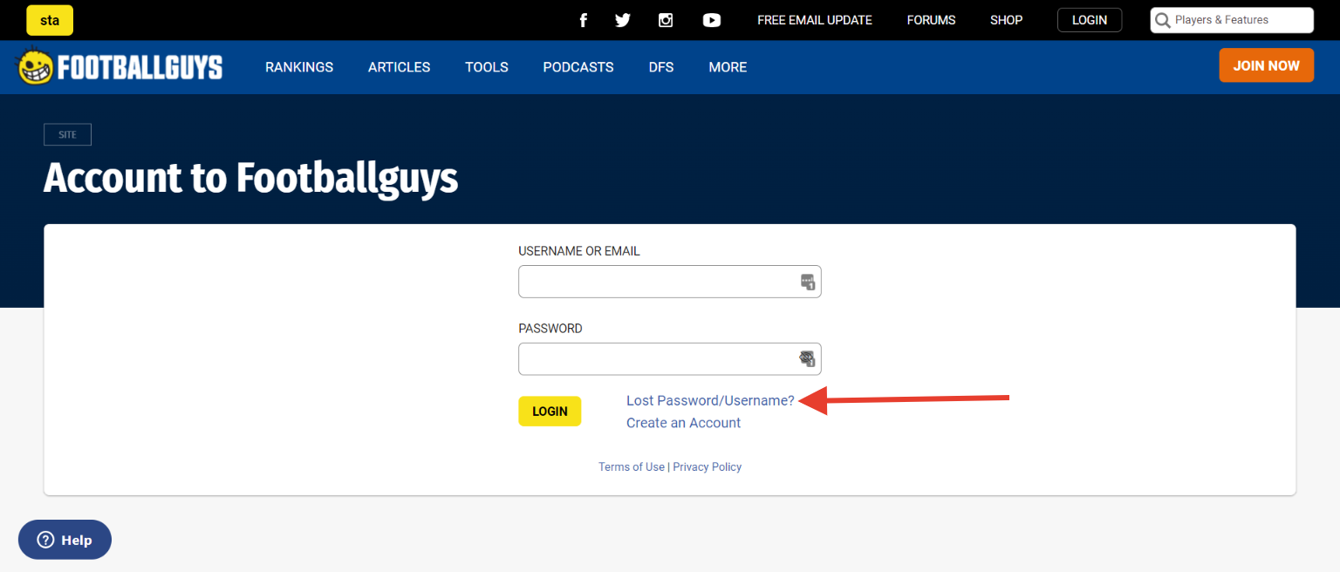Image resolution: width=1340 pixels, height=572 pixels.
Task: Open the Help widget
Action: click(65, 540)
